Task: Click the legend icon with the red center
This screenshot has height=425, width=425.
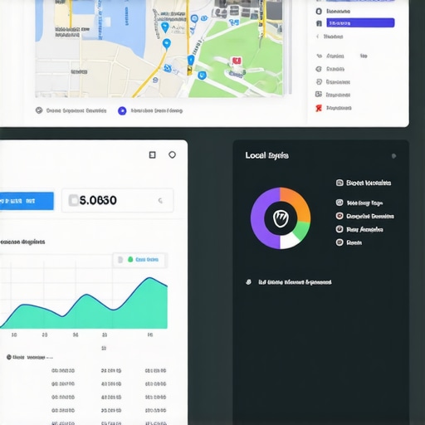Action: point(340,216)
